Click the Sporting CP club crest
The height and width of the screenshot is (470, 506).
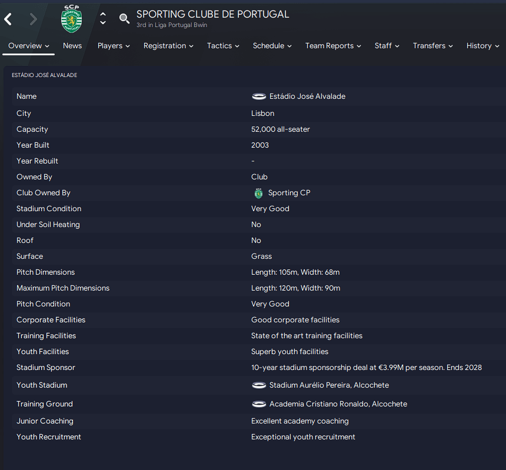(x=71, y=19)
